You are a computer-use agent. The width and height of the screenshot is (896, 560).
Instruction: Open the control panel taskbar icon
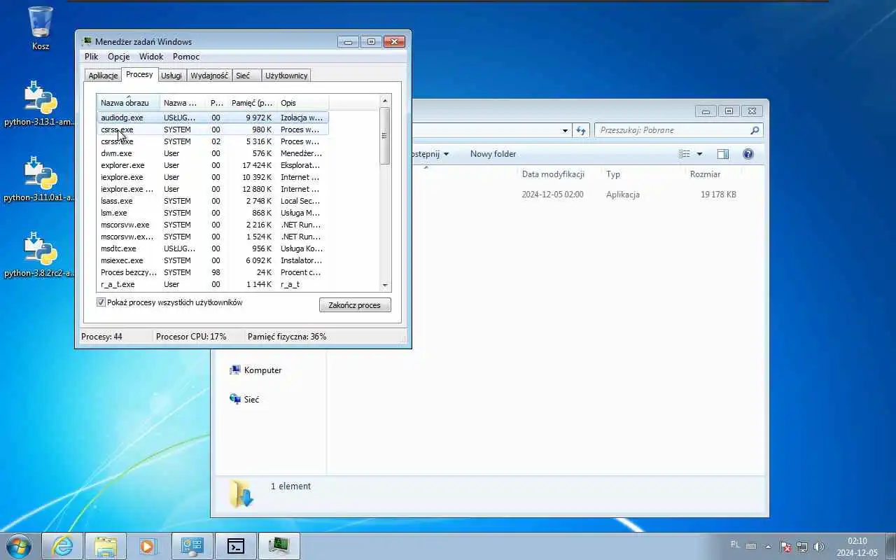point(192,546)
